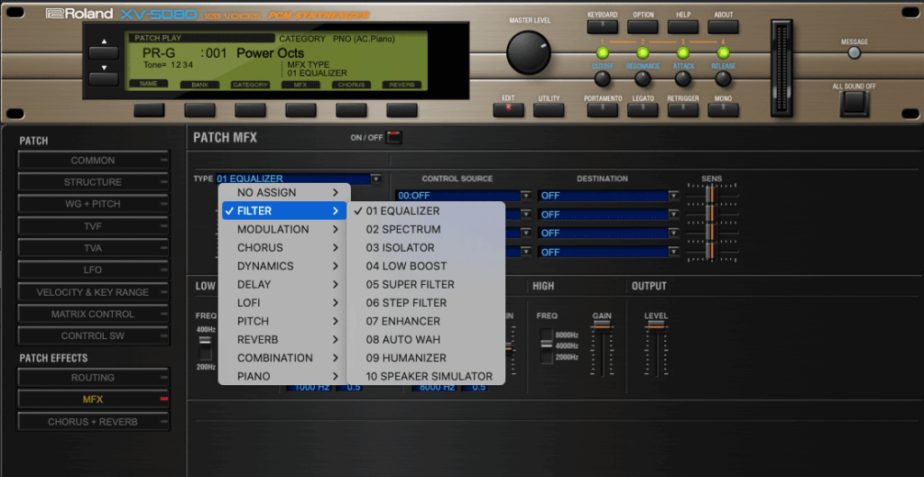The image size is (924, 477).
Task: Click the button under BANK
Action: pos(199,110)
